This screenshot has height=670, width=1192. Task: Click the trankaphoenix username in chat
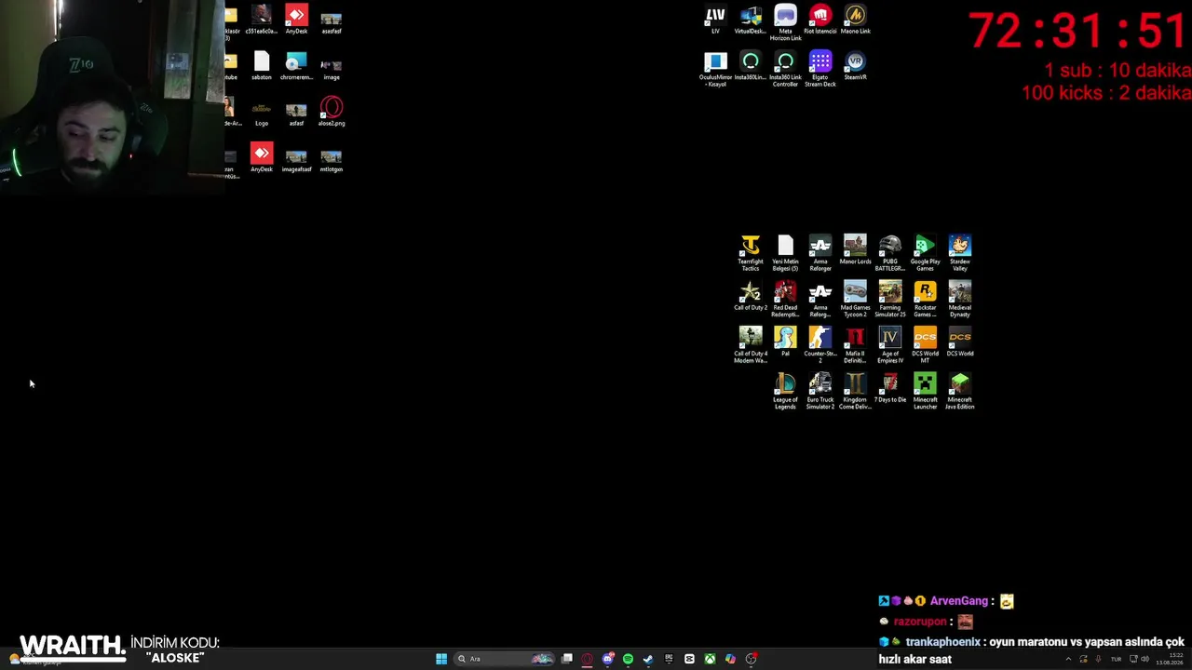pos(942,642)
